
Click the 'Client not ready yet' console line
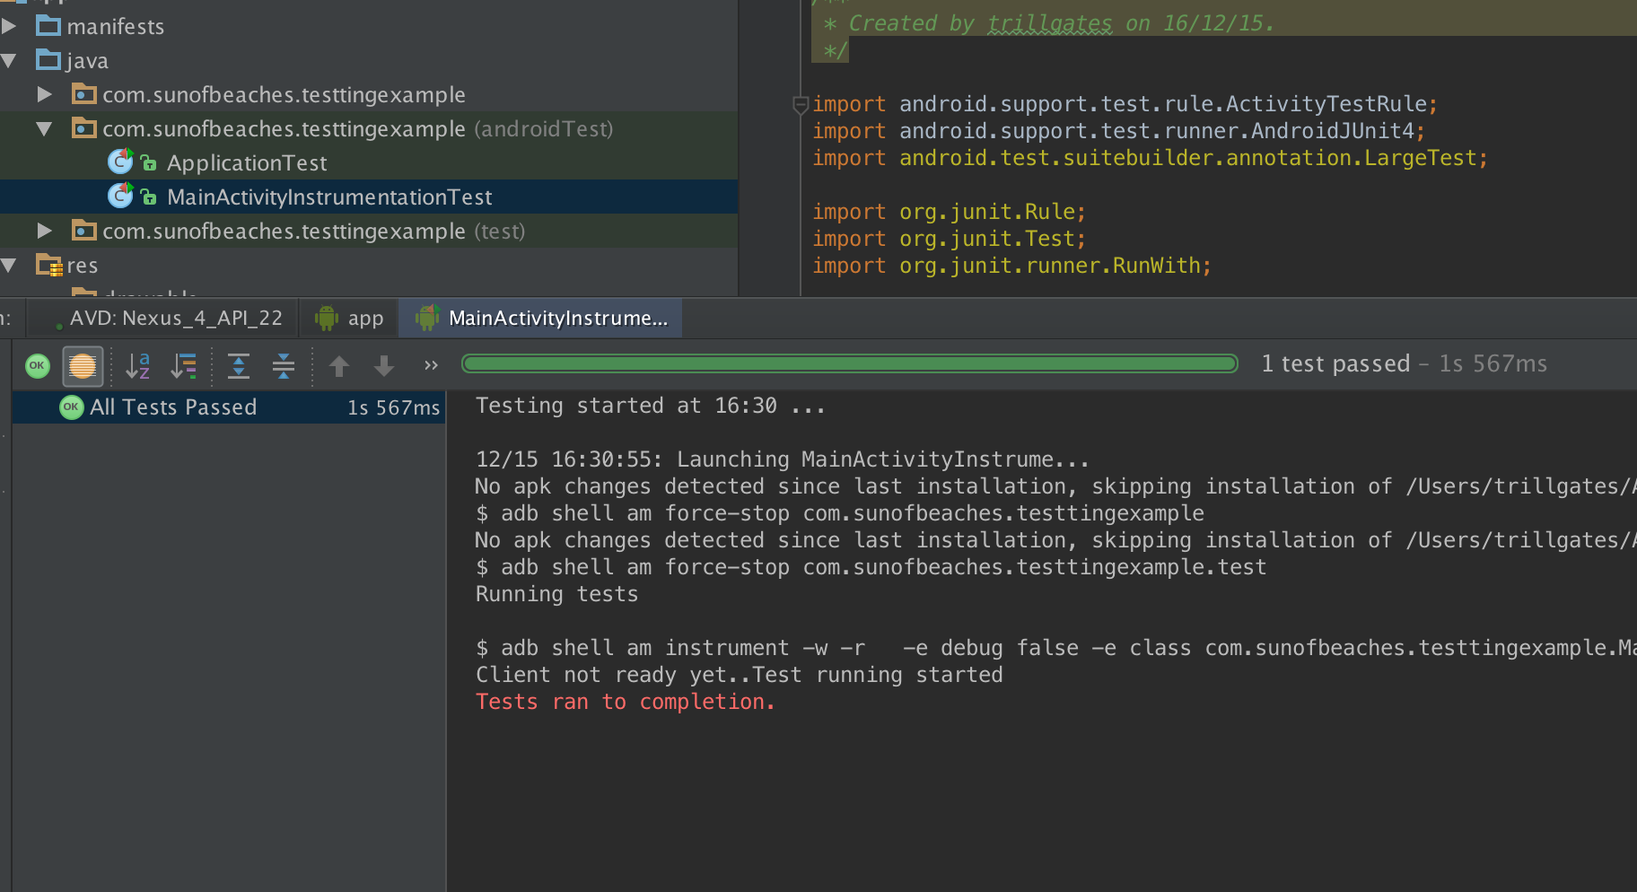coord(739,675)
